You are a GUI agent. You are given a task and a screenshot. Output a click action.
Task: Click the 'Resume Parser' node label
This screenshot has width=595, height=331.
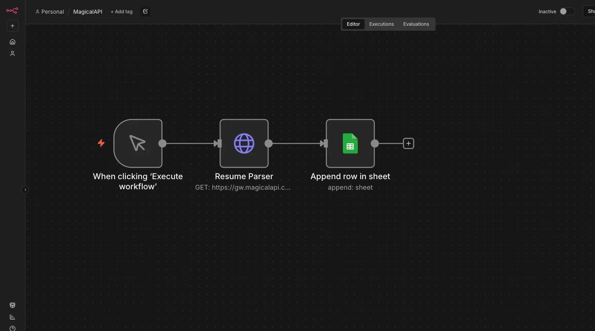[244, 176]
